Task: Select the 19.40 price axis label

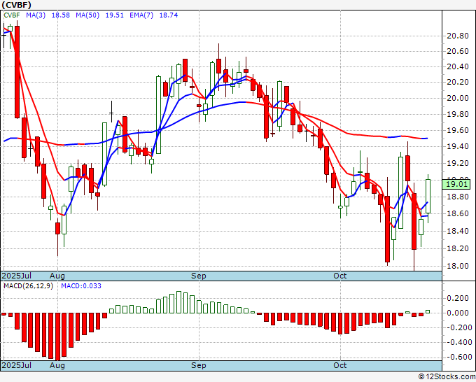Action: (458, 146)
